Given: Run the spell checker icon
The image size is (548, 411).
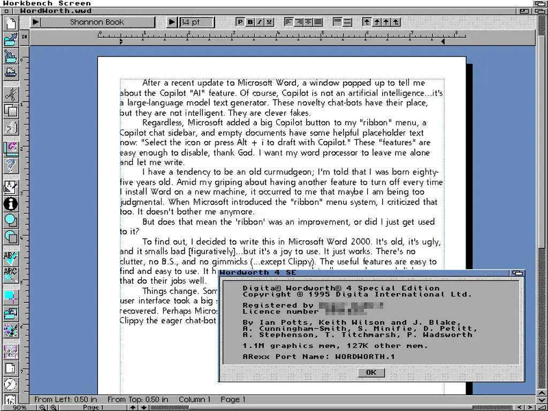Looking at the screenshot, I should click(10, 257).
